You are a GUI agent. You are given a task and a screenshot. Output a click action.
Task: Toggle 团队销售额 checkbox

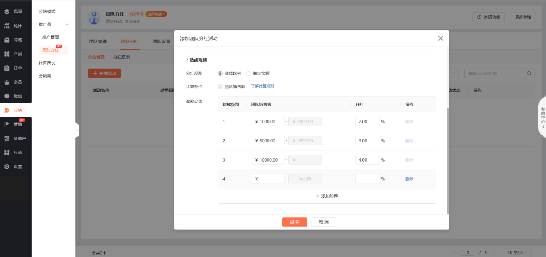[x=220, y=86]
